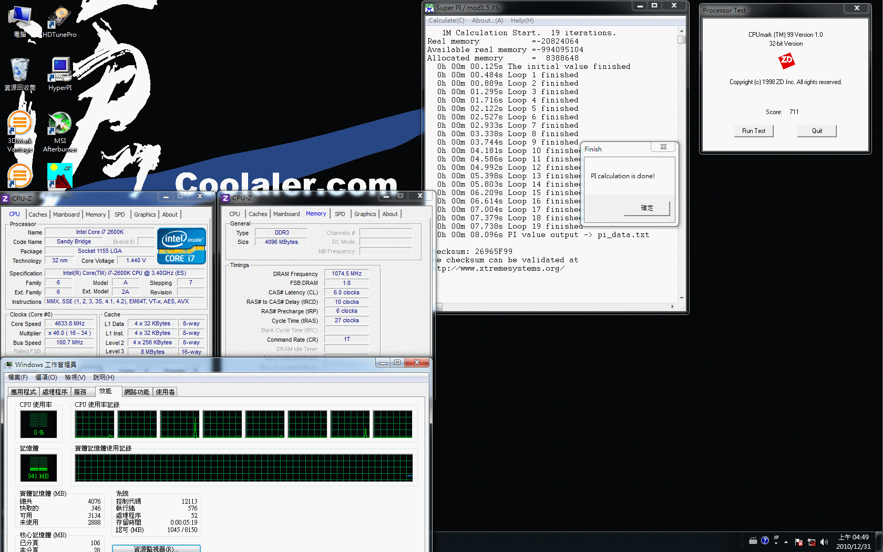Click the left CPU-Z window's title bar icon

tap(5, 198)
